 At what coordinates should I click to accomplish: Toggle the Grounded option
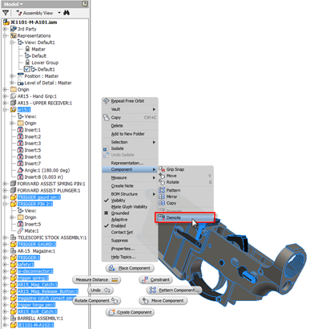130,213
